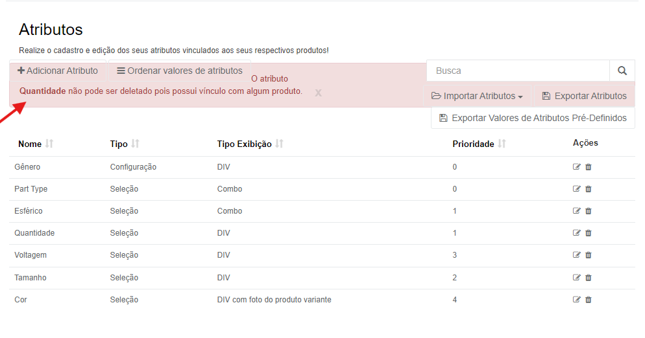The height and width of the screenshot is (338, 645).
Task: Export Valores de Atributos Pré-Definidos
Action: click(533, 118)
